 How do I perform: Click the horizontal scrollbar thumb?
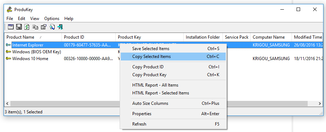point(159,103)
